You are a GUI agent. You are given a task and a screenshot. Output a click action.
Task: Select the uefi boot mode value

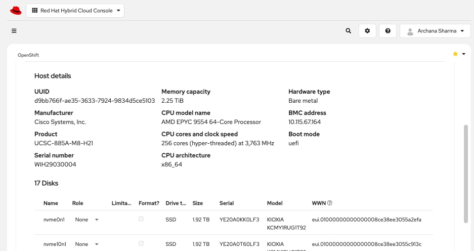(x=293, y=143)
